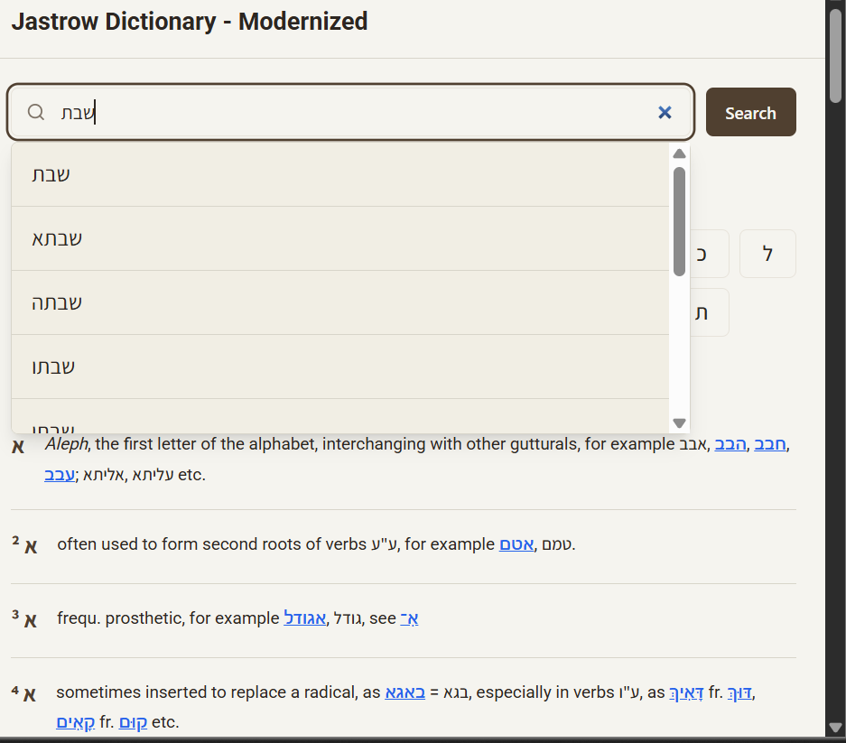Open the באגא link

pos(404,692)
